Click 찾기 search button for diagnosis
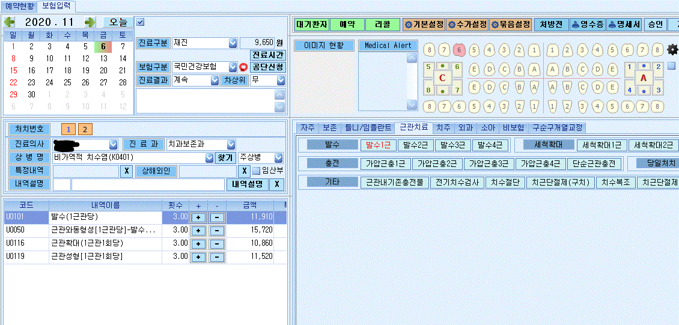 pos(225,157)
